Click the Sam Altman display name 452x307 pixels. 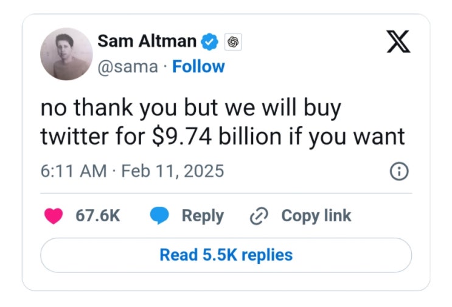[147, 41]
